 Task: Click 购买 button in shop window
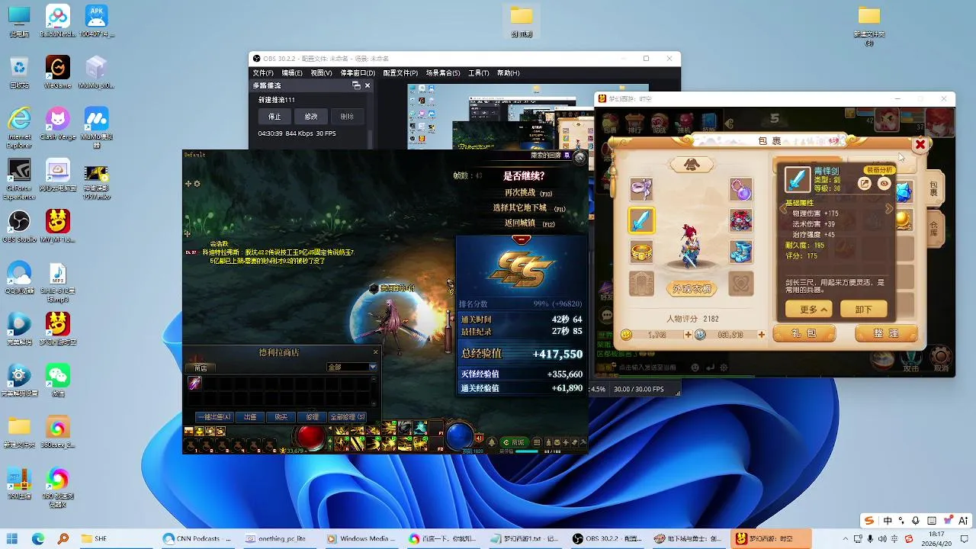[281, 417]
